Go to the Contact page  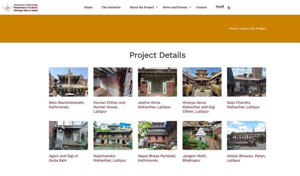(x=201, y=7)
